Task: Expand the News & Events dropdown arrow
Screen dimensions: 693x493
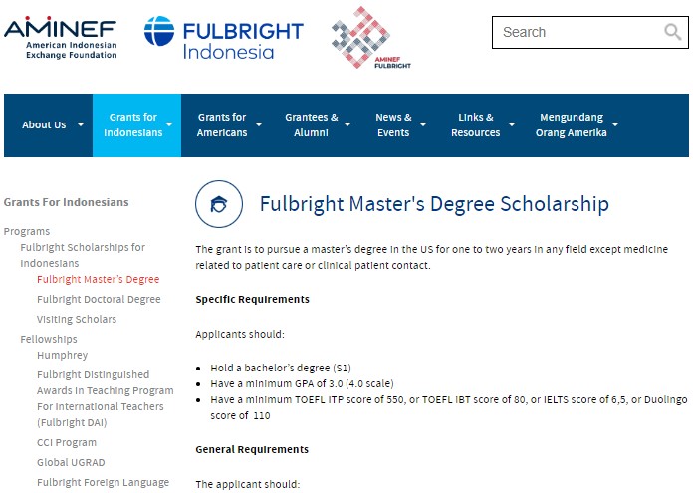Action: [x=424, y=125]
